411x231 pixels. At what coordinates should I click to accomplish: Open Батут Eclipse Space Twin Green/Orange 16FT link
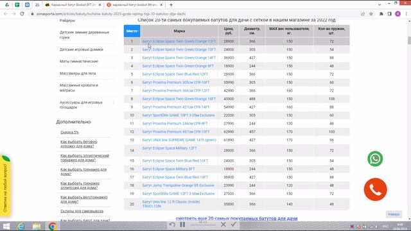tap(179, 99)
